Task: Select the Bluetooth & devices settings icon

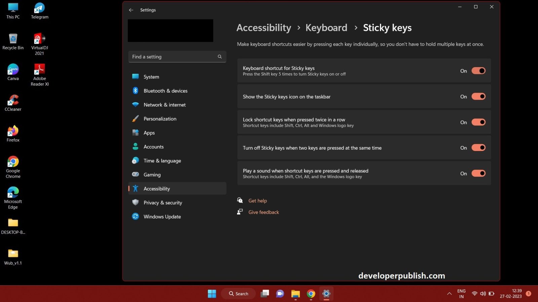Action: pyautogui.click(x=136, y=91)
